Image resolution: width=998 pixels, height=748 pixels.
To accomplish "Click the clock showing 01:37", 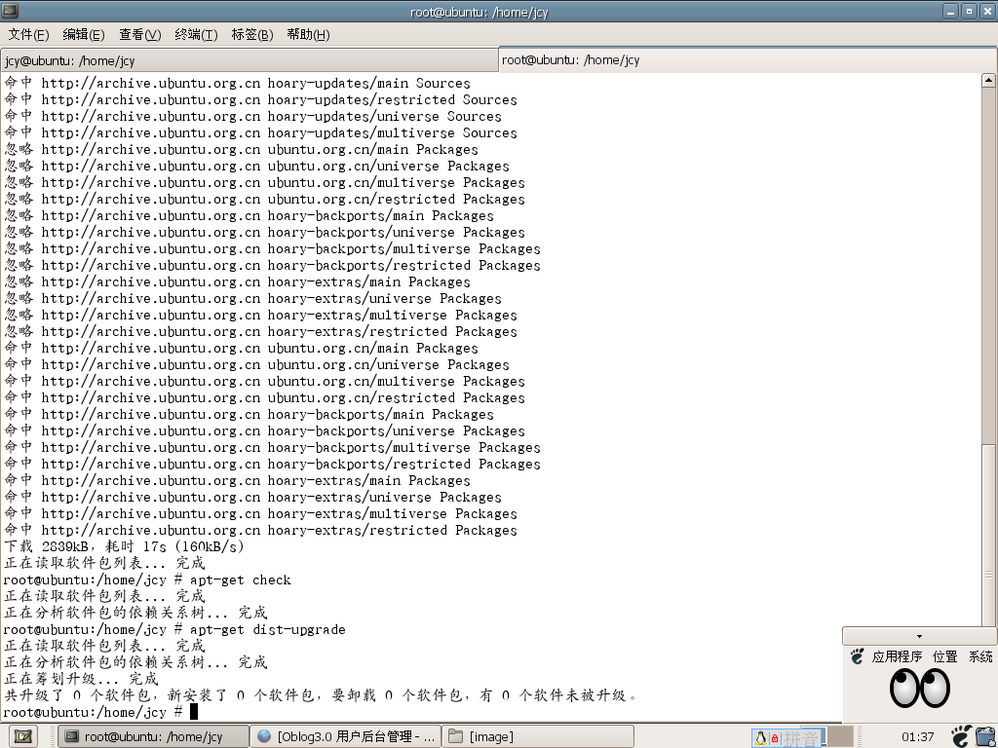I will pos(918,736).
